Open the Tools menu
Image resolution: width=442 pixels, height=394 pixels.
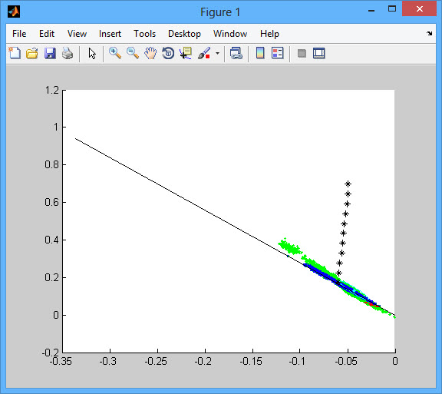tap(144, 34)
